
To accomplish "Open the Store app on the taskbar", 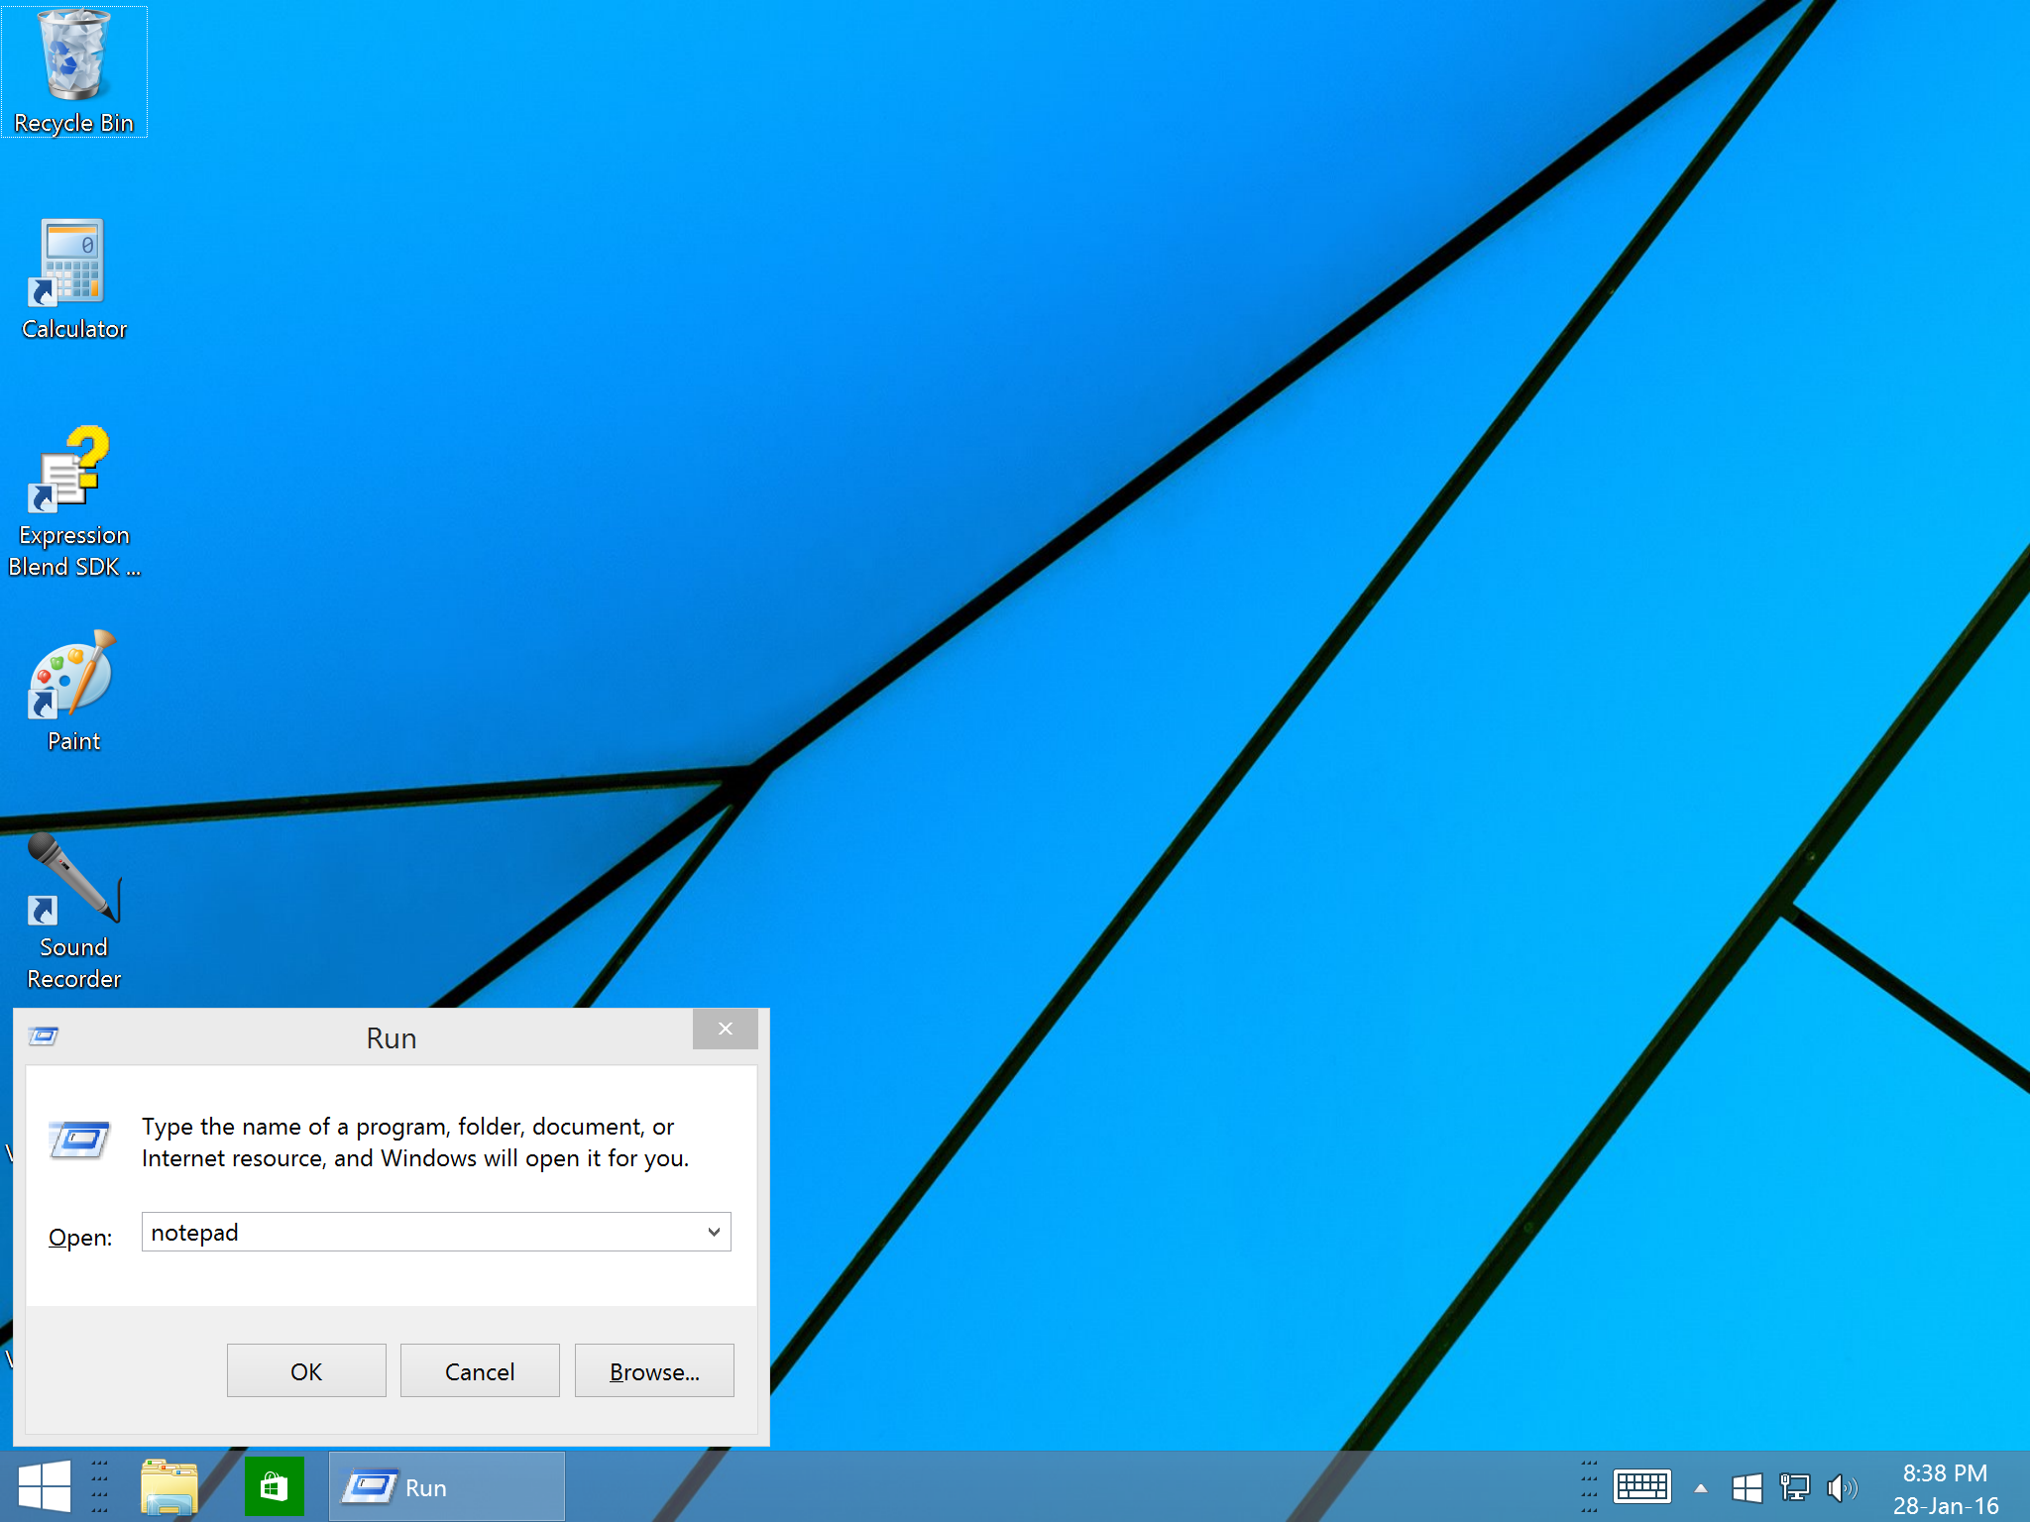I will point(275,1486).
